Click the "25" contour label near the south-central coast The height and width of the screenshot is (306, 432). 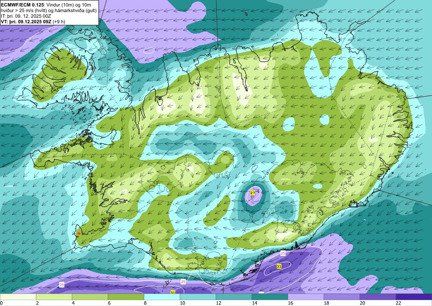pyautogui.click(x=183, y=281)
